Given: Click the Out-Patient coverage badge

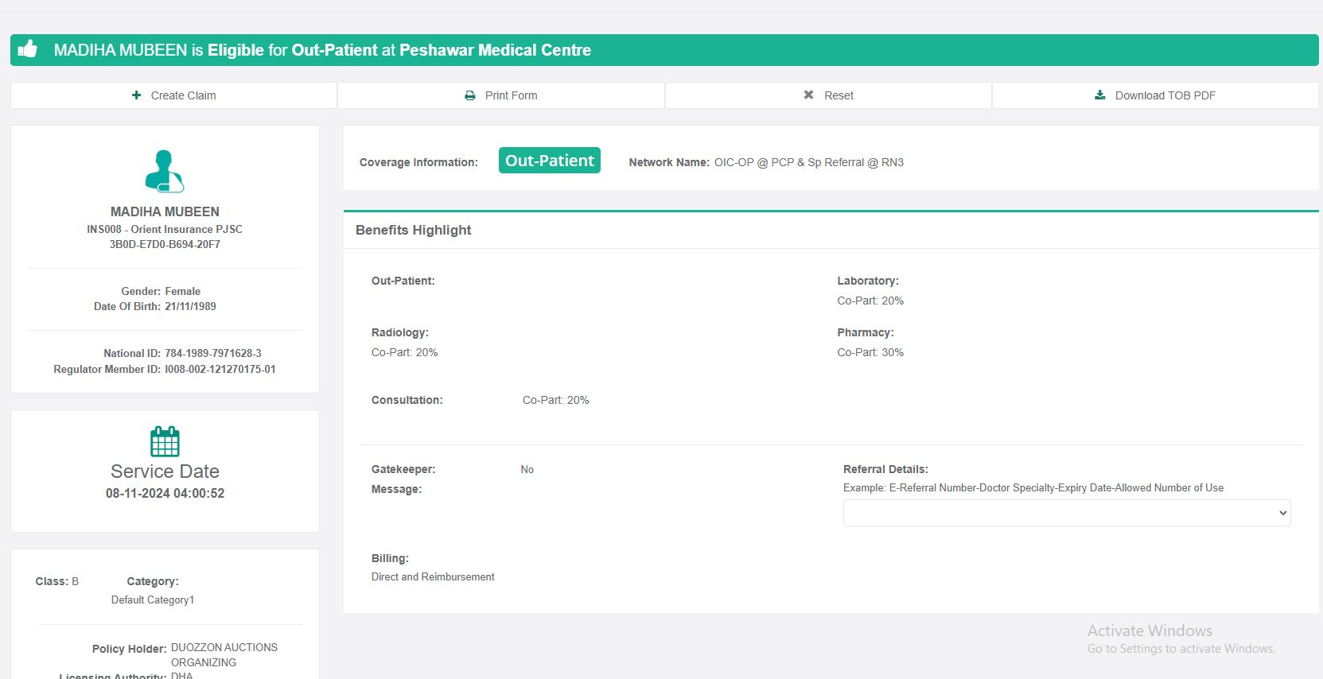Looking at the screenshot, I should point(549,161).
